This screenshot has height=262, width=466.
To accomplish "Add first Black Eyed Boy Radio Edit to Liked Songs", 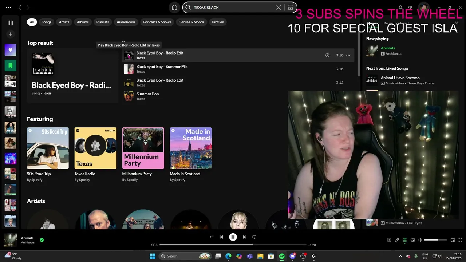I will click(x=327, y=55).
